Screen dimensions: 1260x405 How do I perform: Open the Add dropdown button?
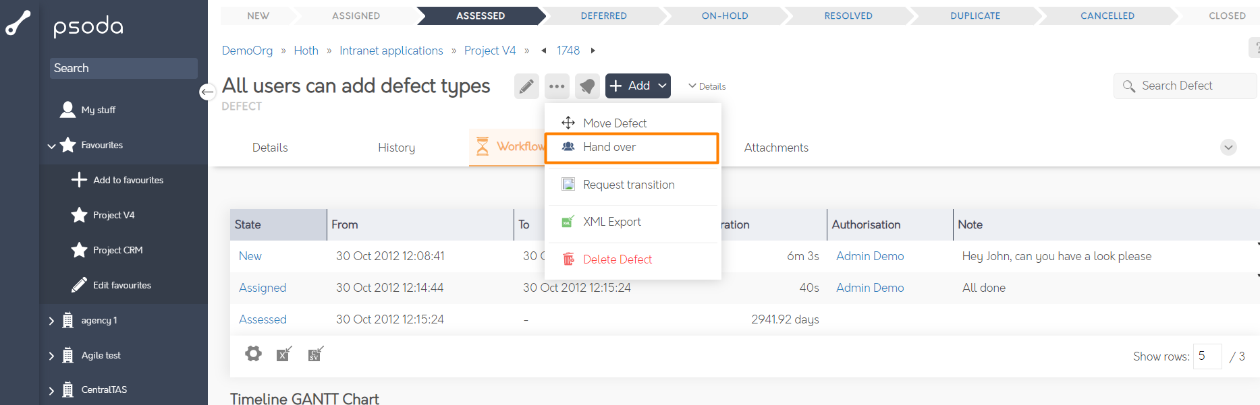pyautogui.click(x=638, y=86)
